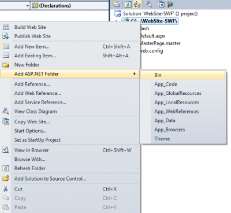Click the Solution node icon in the tree
The image size is (231, 213).
[118, 14]
